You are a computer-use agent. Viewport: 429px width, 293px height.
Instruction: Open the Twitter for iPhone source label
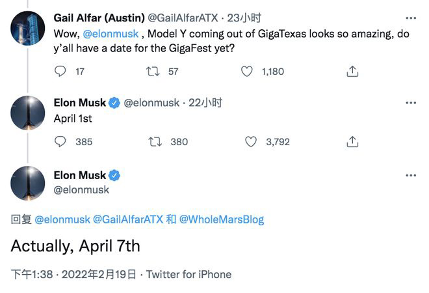[188, 274]
